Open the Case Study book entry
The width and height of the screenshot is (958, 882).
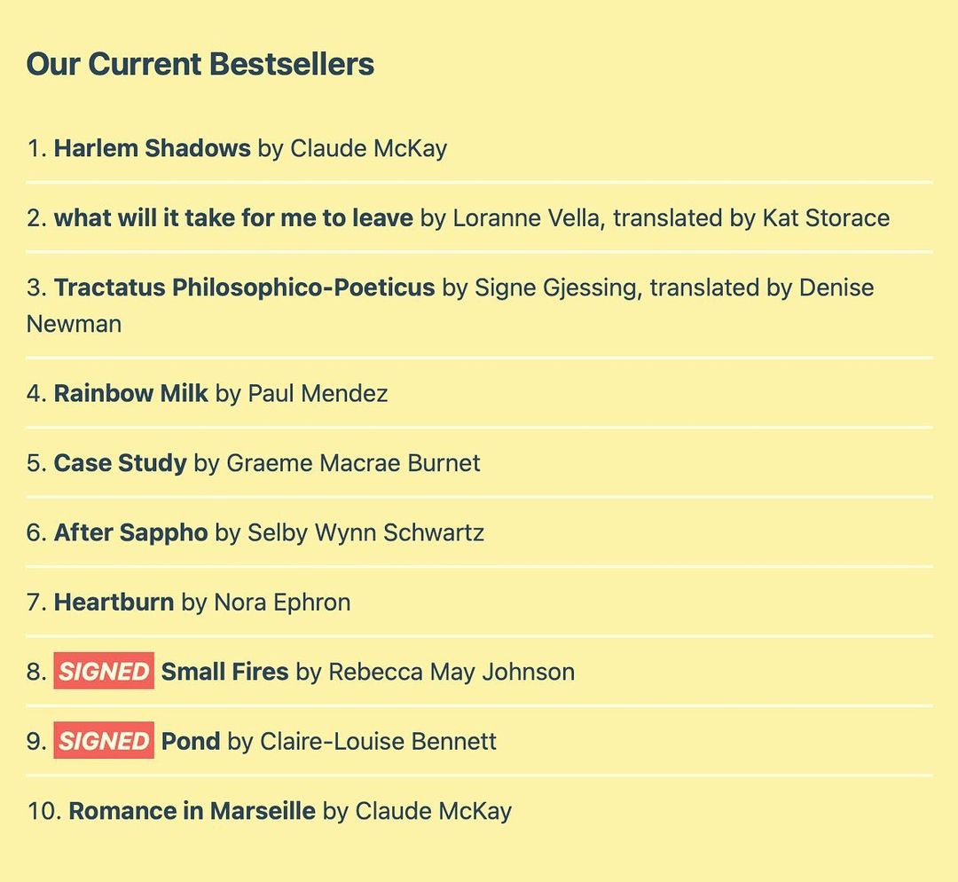point(120,462)
